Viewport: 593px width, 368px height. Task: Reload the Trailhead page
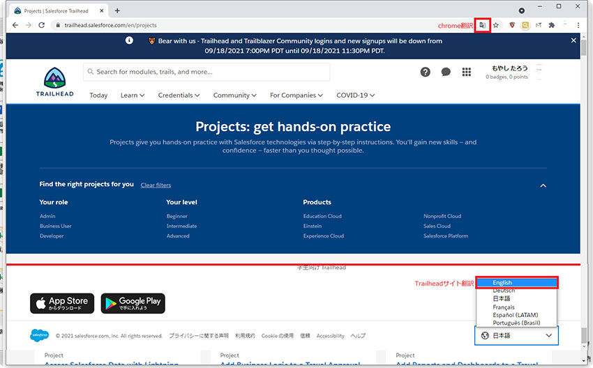pyautogui.click(x=42, y=25)
